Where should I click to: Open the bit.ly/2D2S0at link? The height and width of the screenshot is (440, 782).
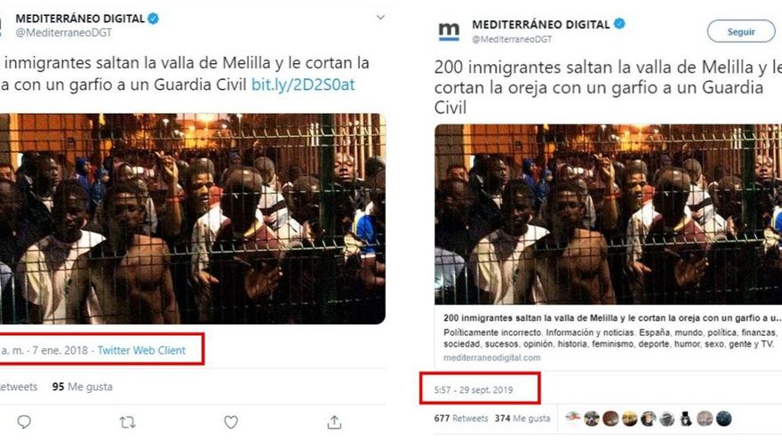point(303,84)
